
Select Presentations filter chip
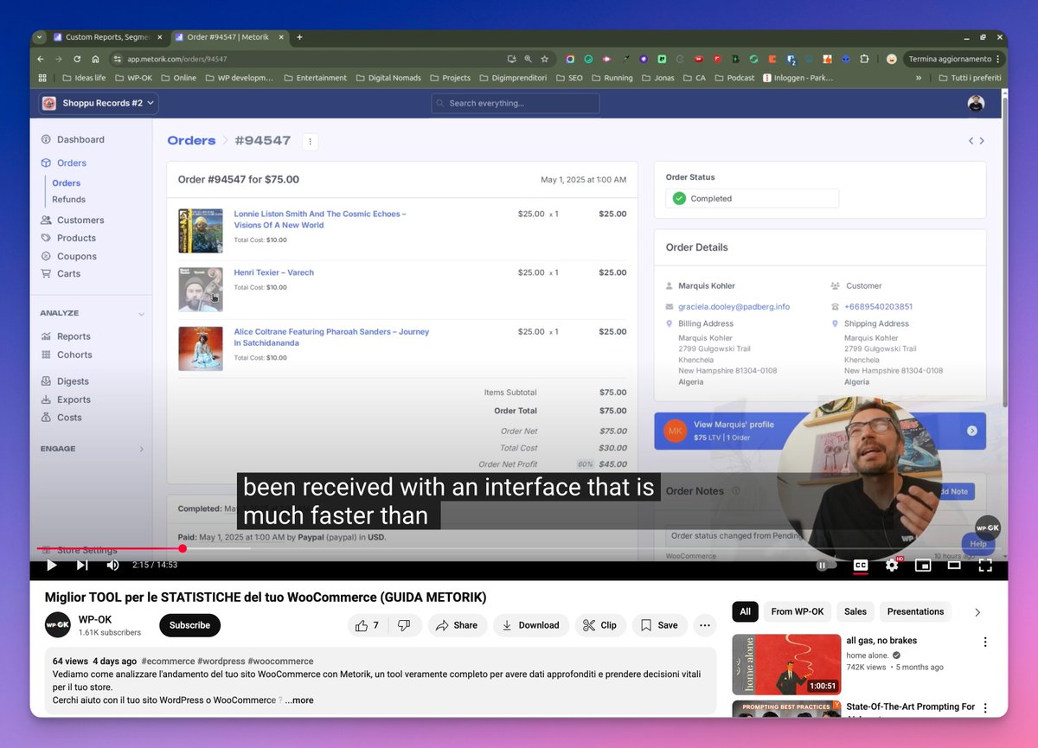click(x=915, y=611)
